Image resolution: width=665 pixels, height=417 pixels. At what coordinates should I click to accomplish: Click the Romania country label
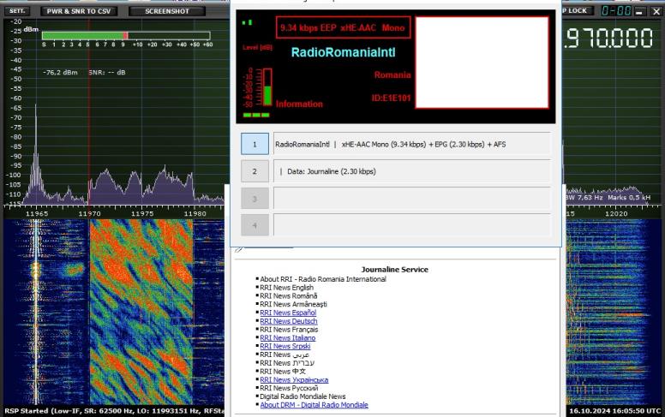pos(392,75)
